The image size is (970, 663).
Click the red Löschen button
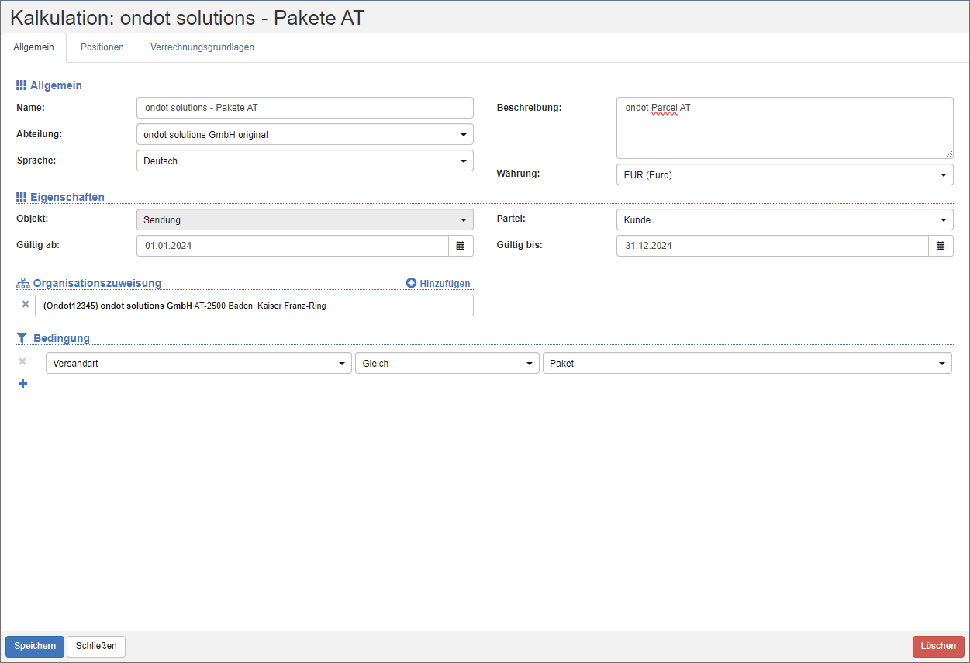coord(938,646)
